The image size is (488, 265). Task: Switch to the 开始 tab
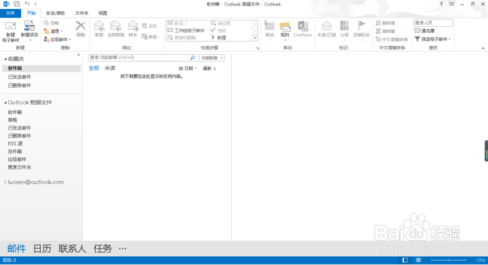coord(31,13)
